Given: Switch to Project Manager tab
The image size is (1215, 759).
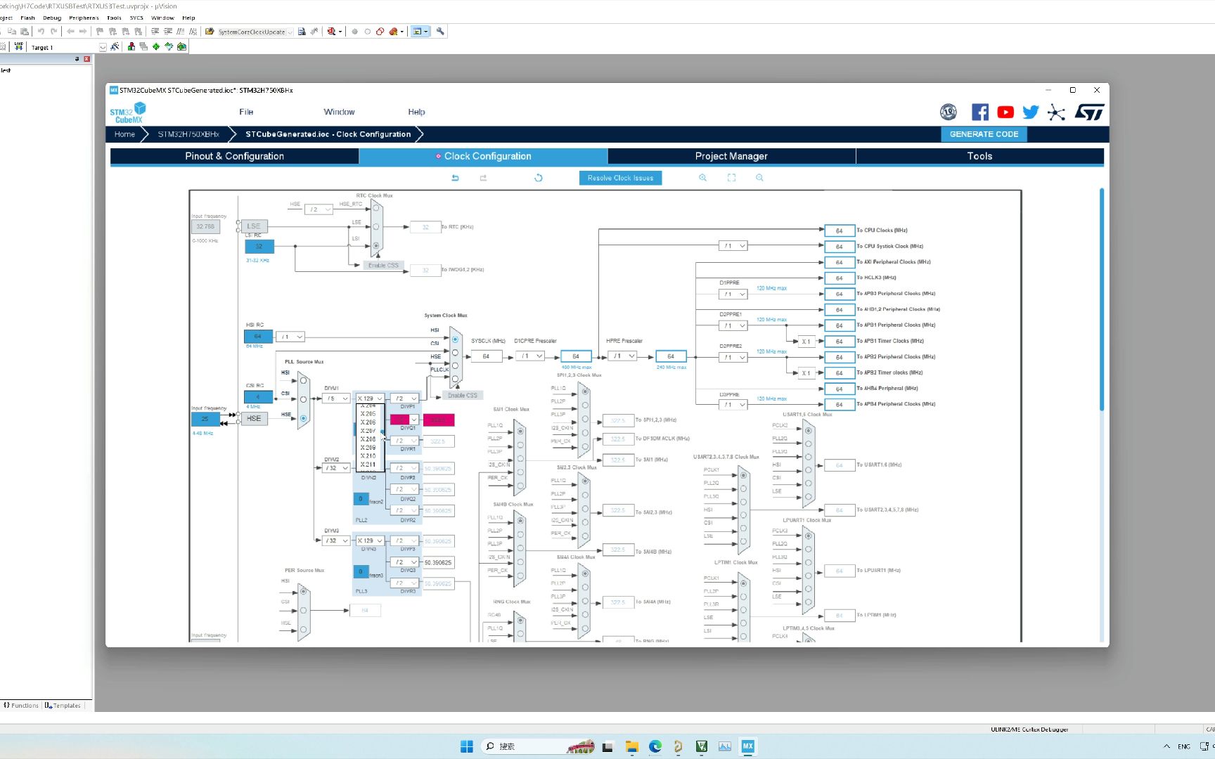Looking at the screenshot, I should pos(731,156).
